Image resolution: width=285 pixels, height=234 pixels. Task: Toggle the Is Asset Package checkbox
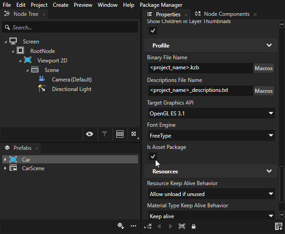[x=153, y=156]
